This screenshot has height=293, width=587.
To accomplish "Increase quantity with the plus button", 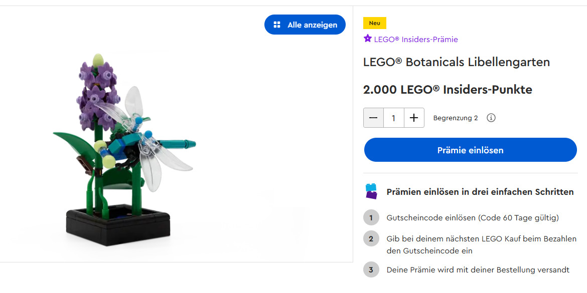I will point(414,118).
